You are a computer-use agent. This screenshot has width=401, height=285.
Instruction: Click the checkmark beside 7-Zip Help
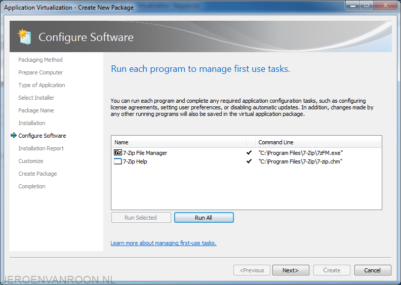(249, 161)
